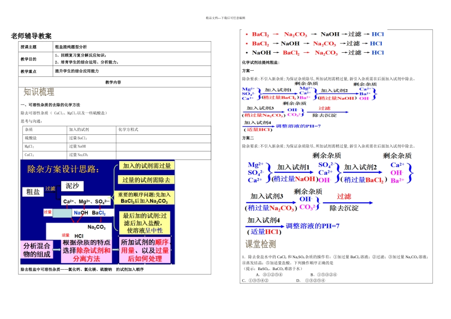This screenshot has height=319, width=451.
Task: Click the "课堂检测" section title
Action: 261,244
